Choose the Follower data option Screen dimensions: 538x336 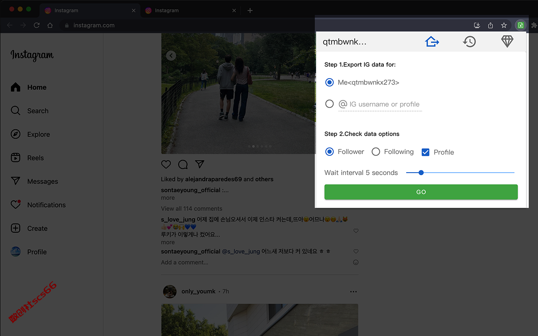coord(330,152)
